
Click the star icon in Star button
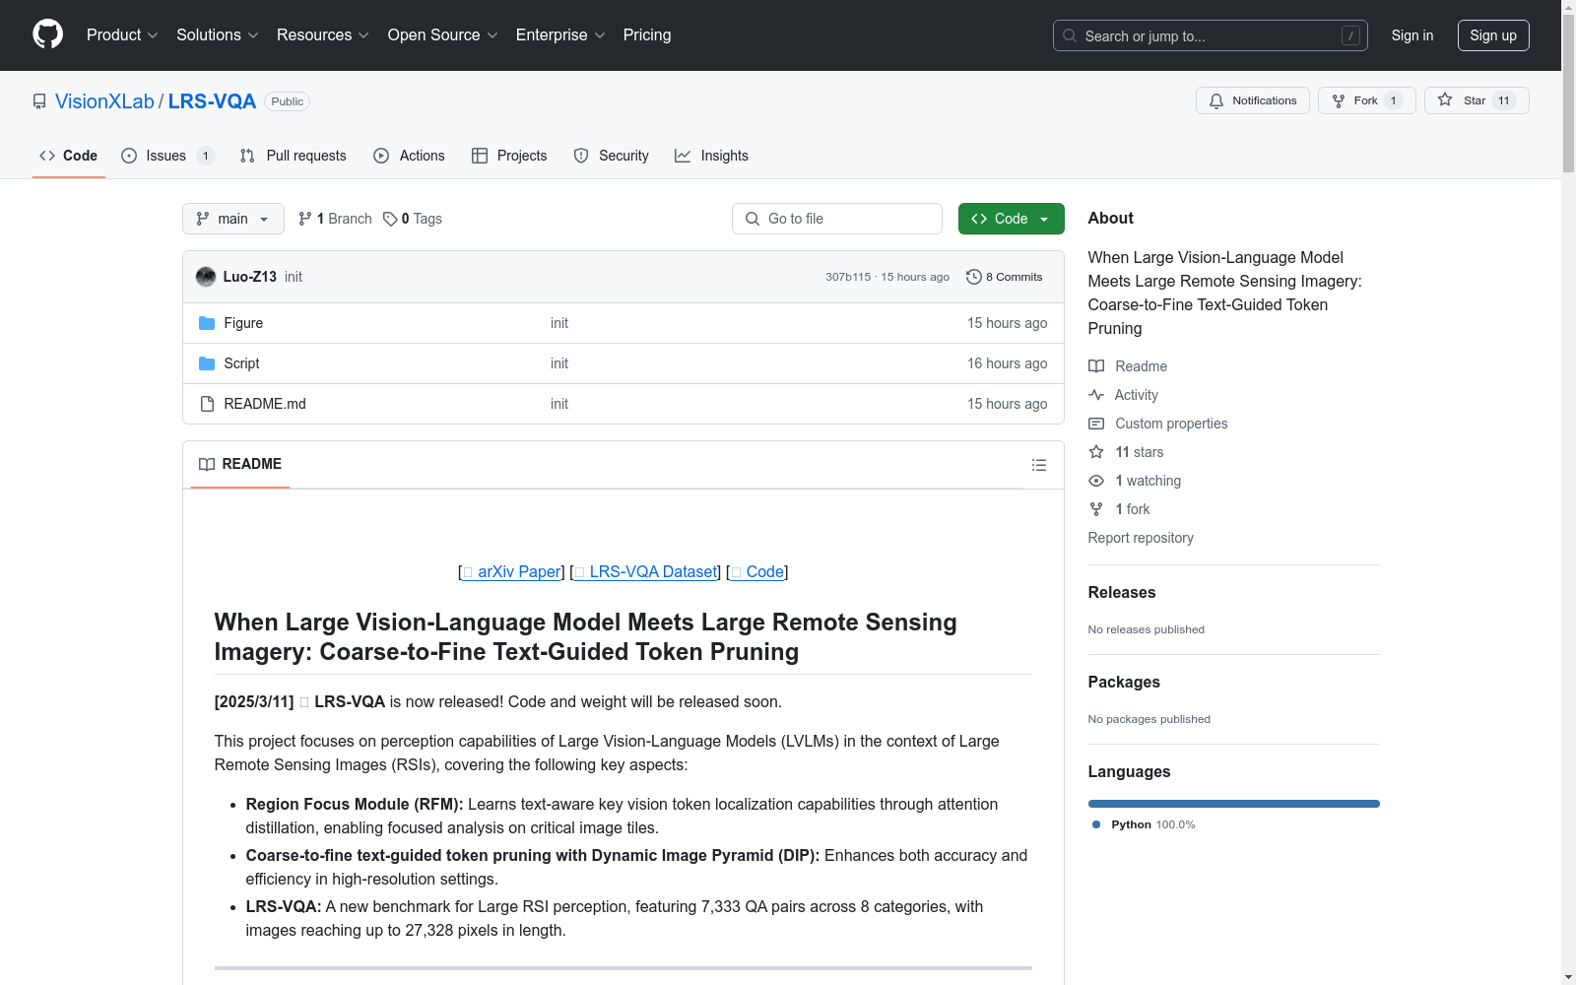coord(1445,99)
